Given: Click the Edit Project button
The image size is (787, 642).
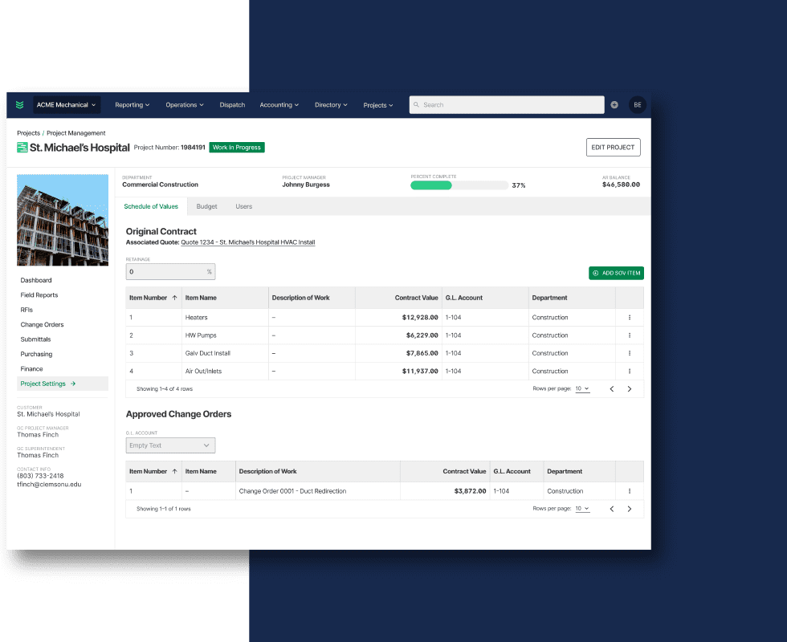Looking at the screenshot, I should 613,147.
